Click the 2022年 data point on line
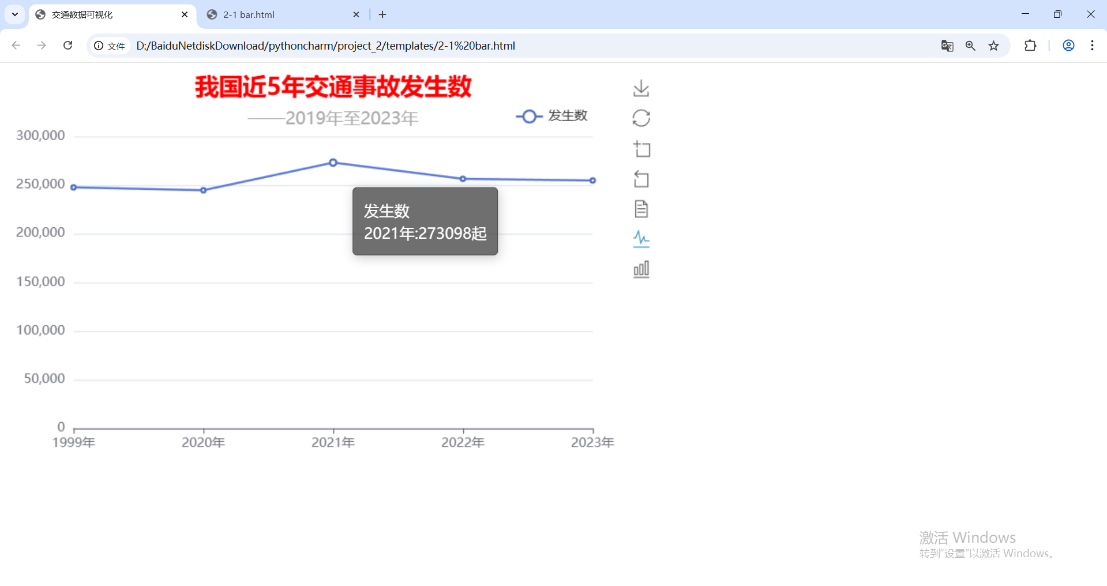This screenshot has width=1107, height=586. tap(463, 179)
